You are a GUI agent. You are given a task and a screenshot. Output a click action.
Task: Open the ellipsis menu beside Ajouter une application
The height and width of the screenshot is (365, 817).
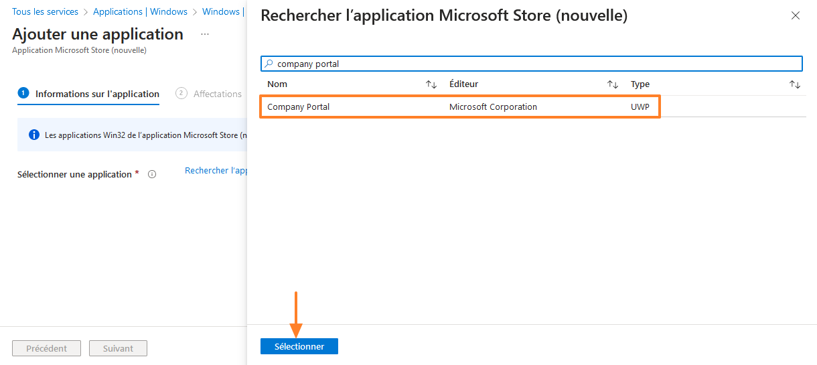(x=205, y=34)
